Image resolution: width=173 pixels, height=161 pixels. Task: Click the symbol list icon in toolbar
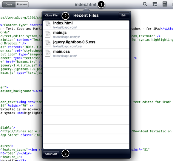tap(155, 4)
